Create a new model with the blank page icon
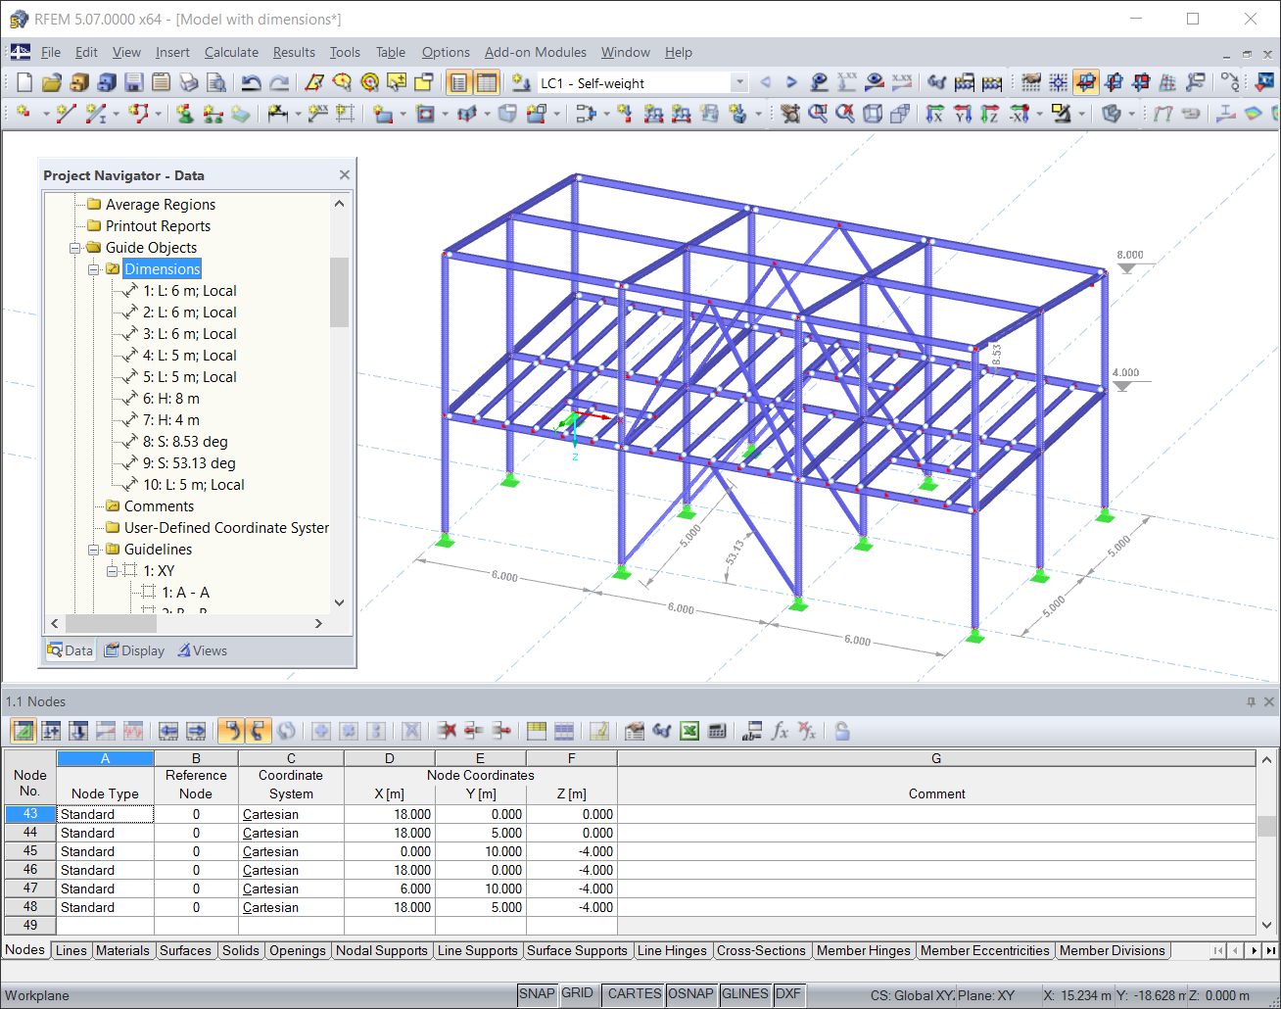Image resolution: width=1281 pixels, height=1009 pixels. click(x=24, y=83)
